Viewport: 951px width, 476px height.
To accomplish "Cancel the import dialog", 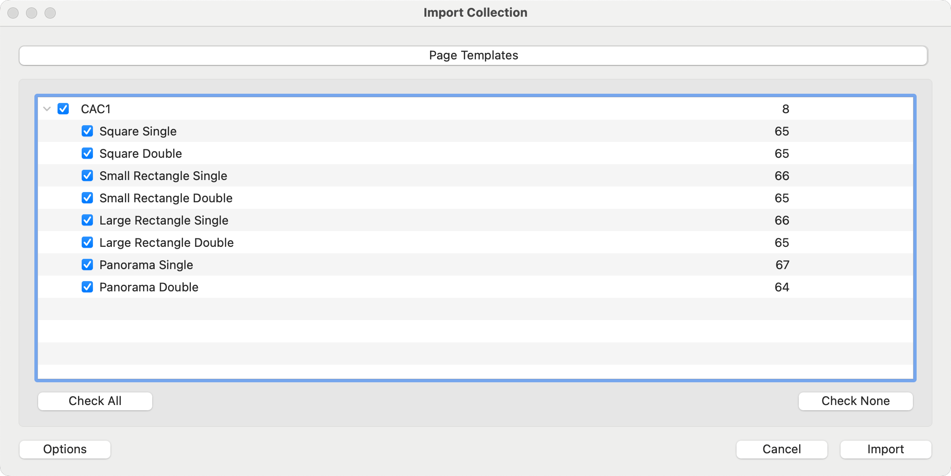I will click(x=782, y=450).
